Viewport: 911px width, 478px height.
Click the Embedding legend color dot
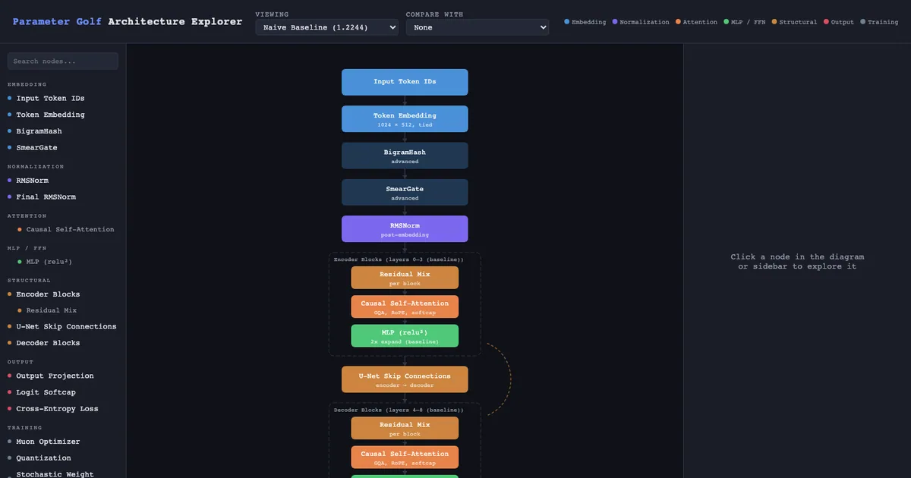tap(567, 22)
